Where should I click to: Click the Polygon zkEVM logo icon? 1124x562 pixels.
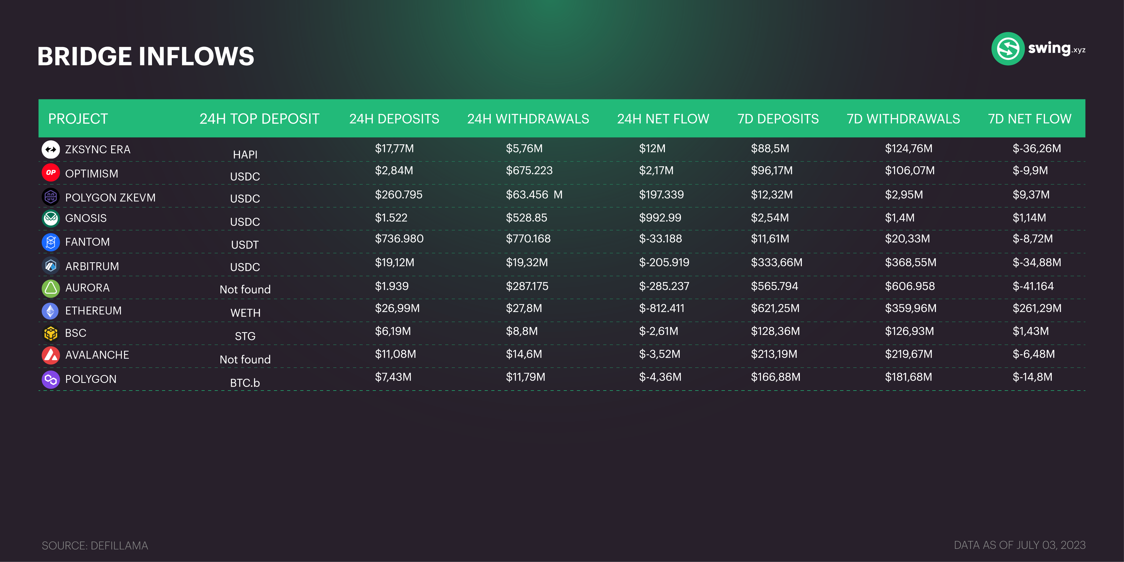[51, 197]
